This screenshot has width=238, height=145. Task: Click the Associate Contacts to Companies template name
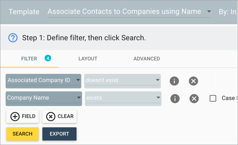[x=124, y=11]
